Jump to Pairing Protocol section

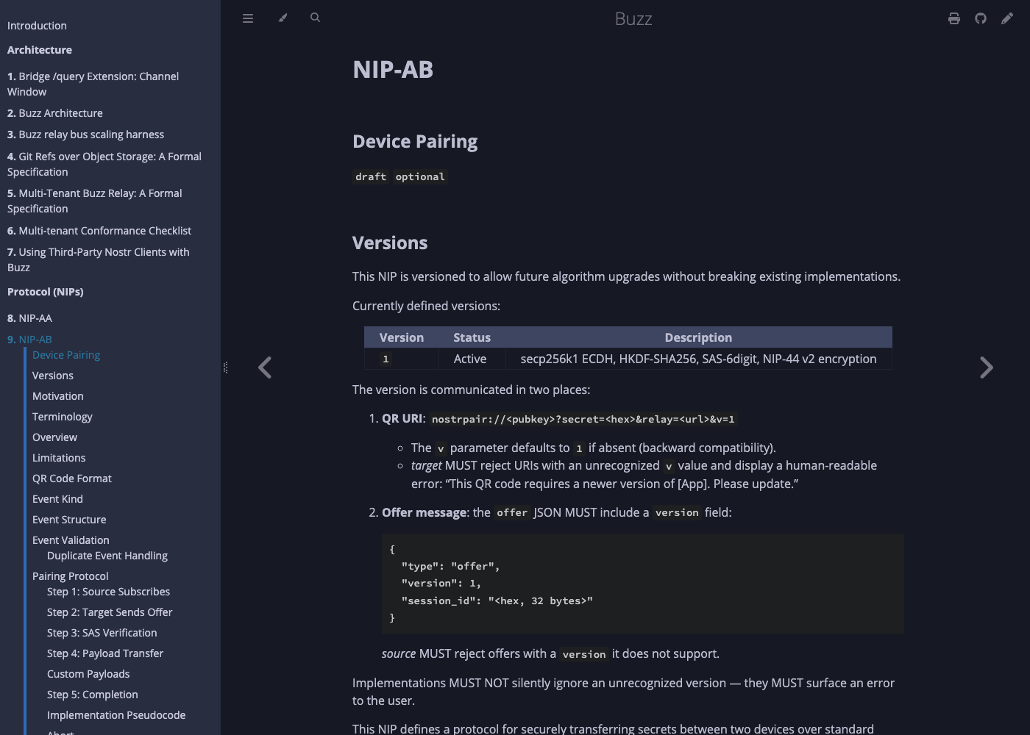tap(71, 576)
